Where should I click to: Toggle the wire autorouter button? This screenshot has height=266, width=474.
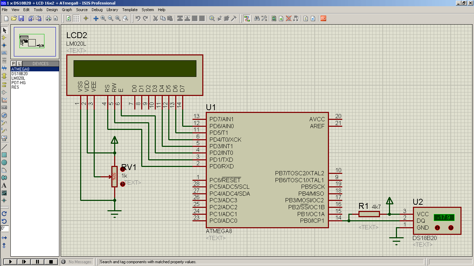247,18
